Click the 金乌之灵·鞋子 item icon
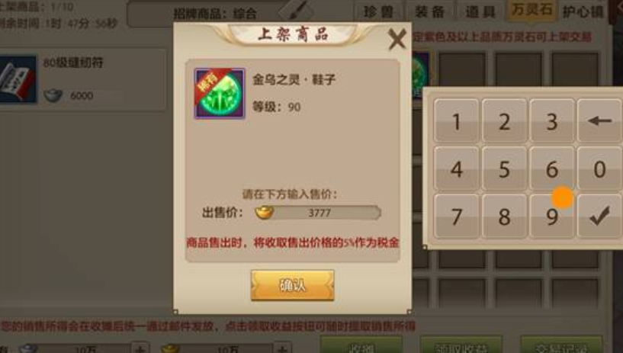623x353 pixels. coord(220,94)
